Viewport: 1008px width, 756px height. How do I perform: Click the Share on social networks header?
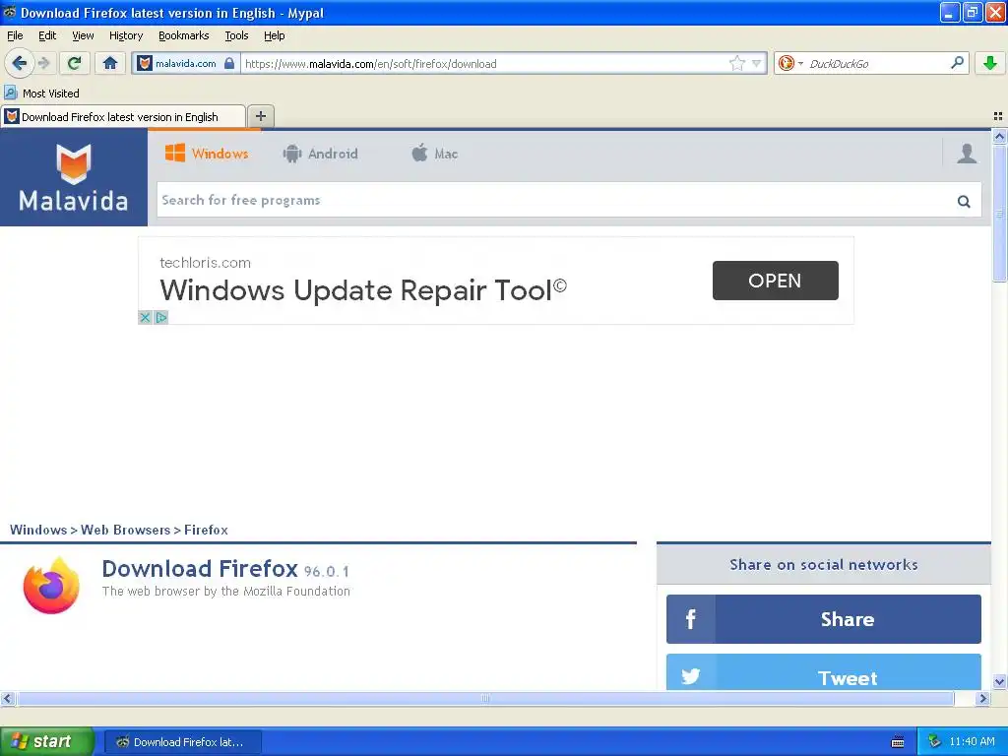point(824,564)
